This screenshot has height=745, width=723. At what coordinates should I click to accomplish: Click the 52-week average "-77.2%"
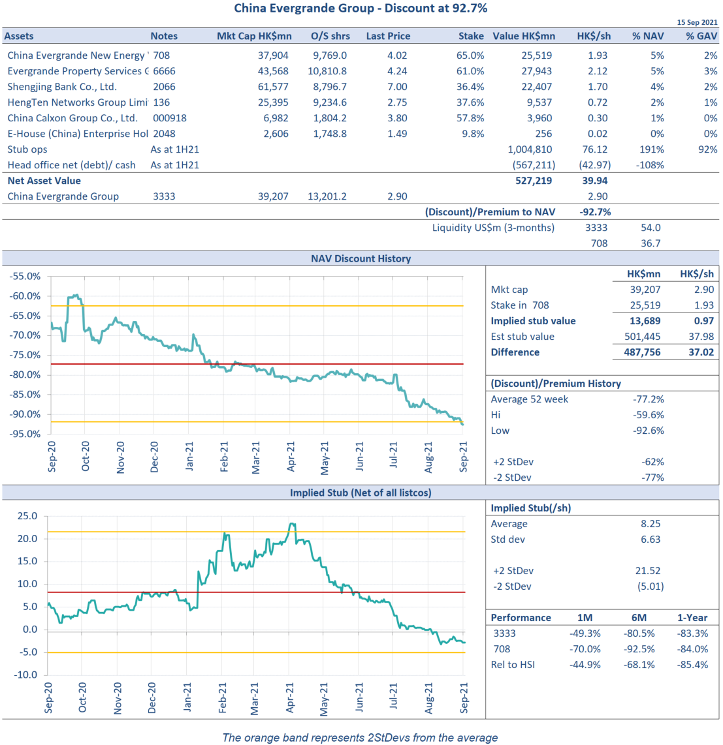649,400
